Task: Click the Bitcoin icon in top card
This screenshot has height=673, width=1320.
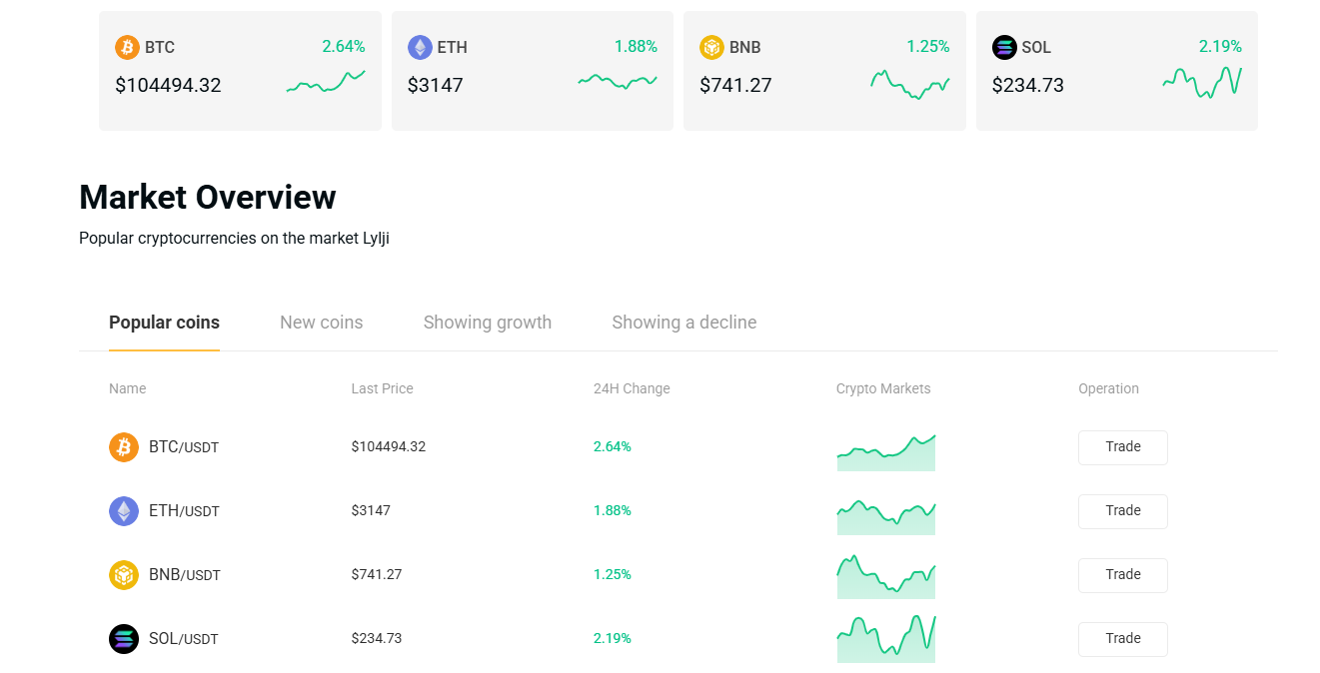Action: click(x=127, y=47)
